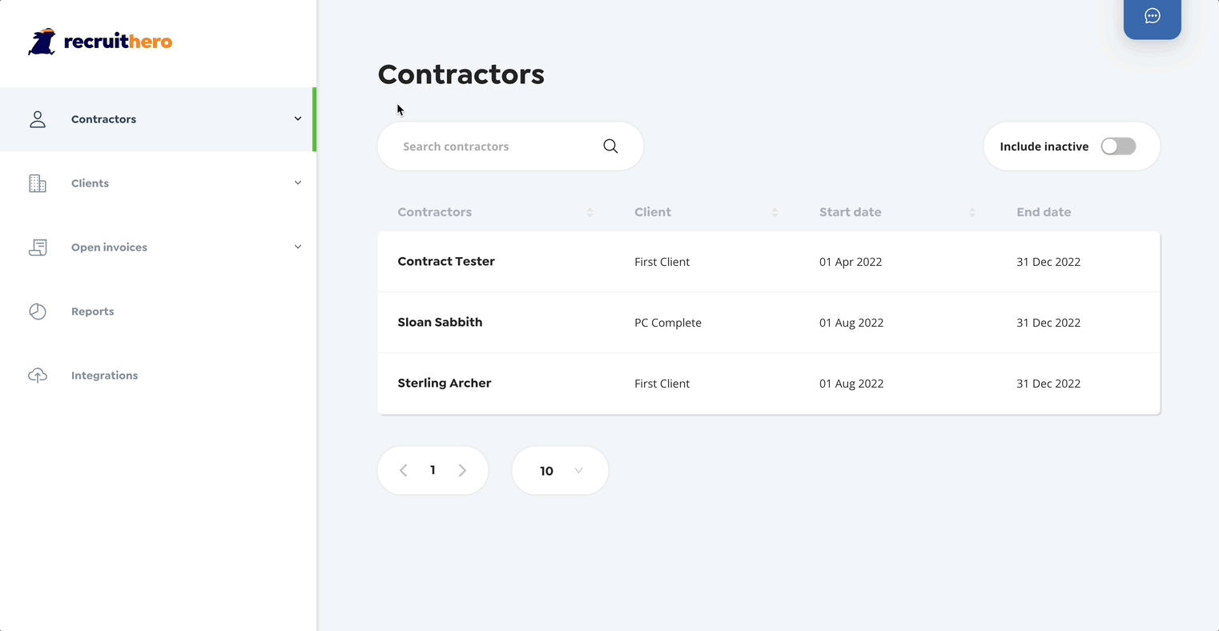The image size is (1219, 631).
Task: Select the Contractors person icon in sidebar
Action: click(x=38, y=119)
